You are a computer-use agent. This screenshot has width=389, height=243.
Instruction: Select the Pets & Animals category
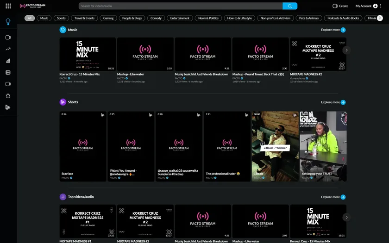pyautogui.click(x=309, y=18)
